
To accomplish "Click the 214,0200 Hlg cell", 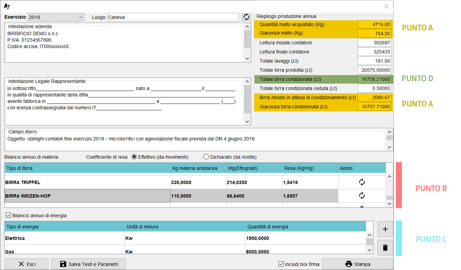I will coord(254,182).
